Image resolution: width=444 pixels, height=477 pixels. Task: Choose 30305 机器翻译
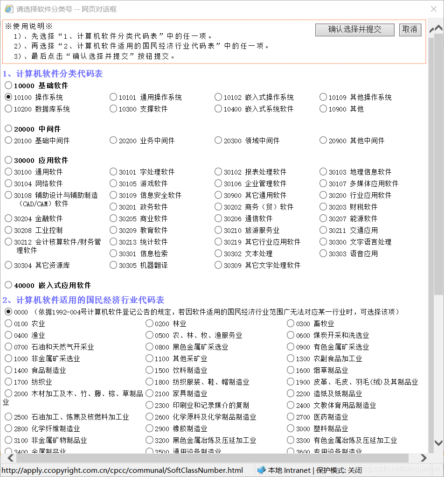click(x=113, y=265)
